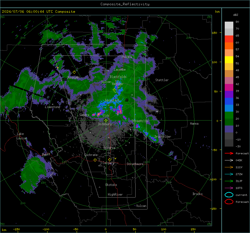
Task: Click the slate purple swatch below 10 dBZ
Action: tap(229, 129)
